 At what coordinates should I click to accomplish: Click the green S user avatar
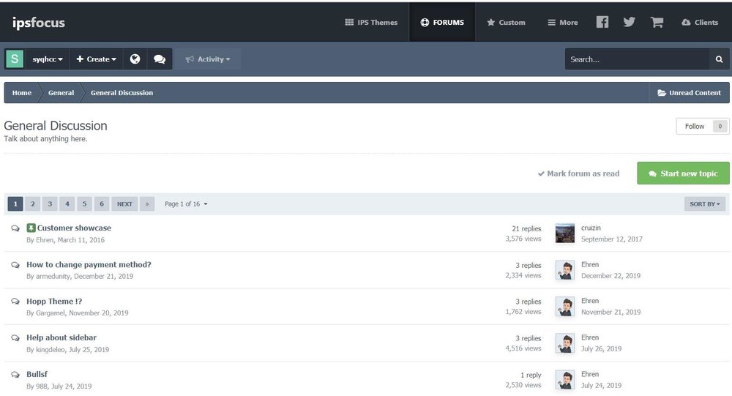[15, 59]
